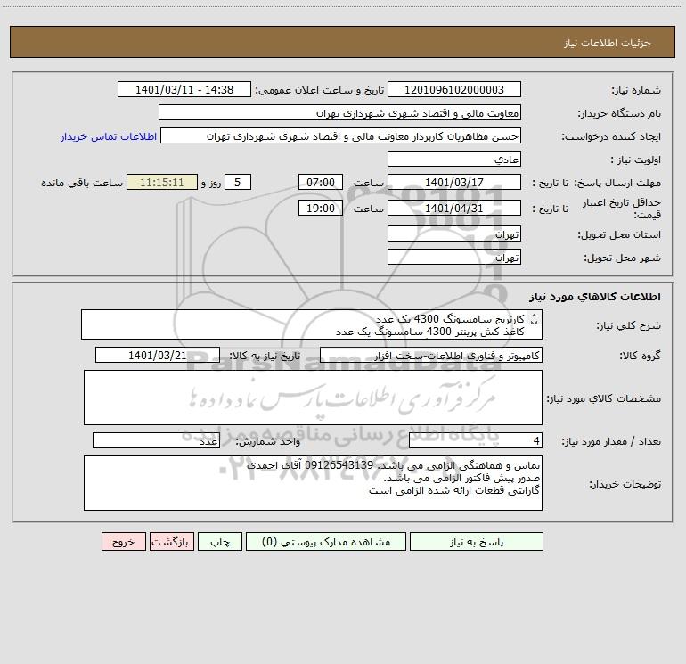Viewport: 686px width, 664px height.
Task: Open اطلاعات تماس خریدار link
Action: tap(109, 136)
